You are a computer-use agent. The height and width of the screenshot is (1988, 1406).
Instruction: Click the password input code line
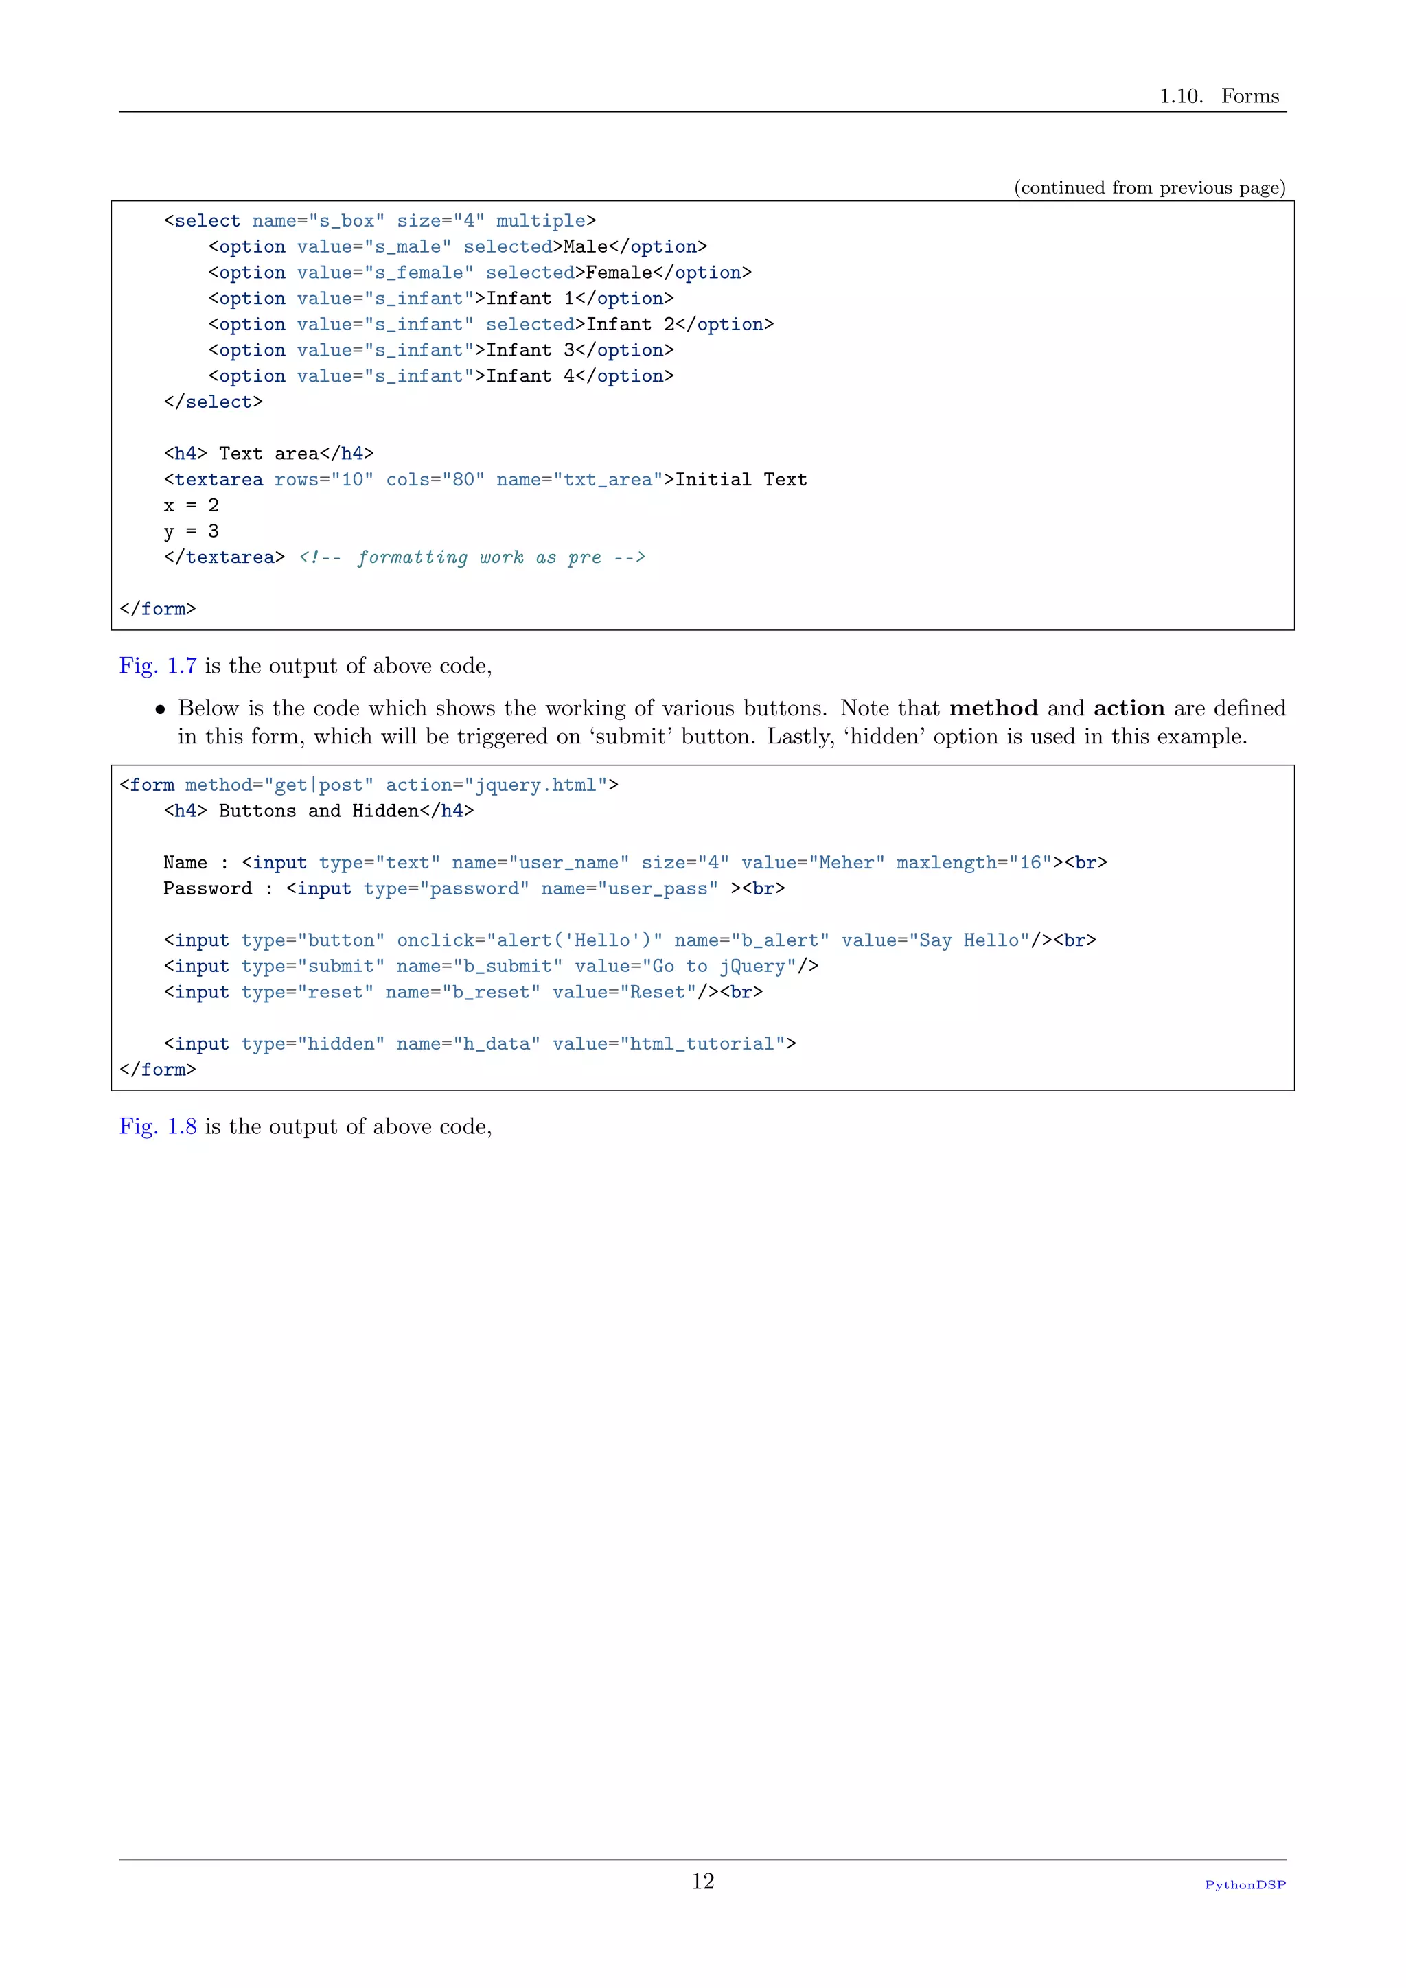(x=474, y=889)
